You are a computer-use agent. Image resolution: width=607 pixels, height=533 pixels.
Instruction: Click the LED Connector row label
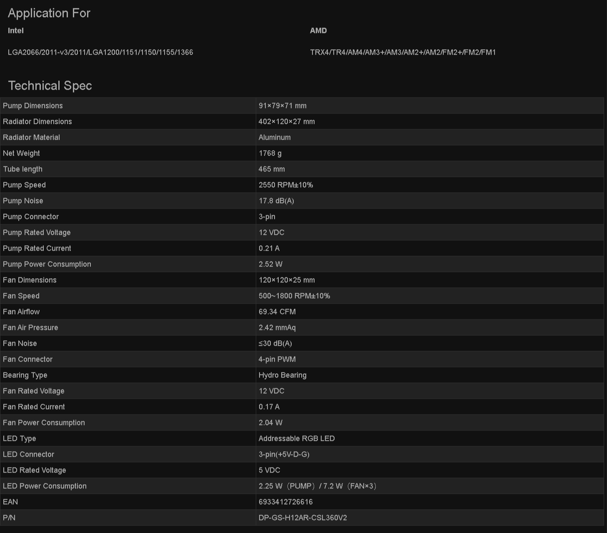(x=28, y=454)
